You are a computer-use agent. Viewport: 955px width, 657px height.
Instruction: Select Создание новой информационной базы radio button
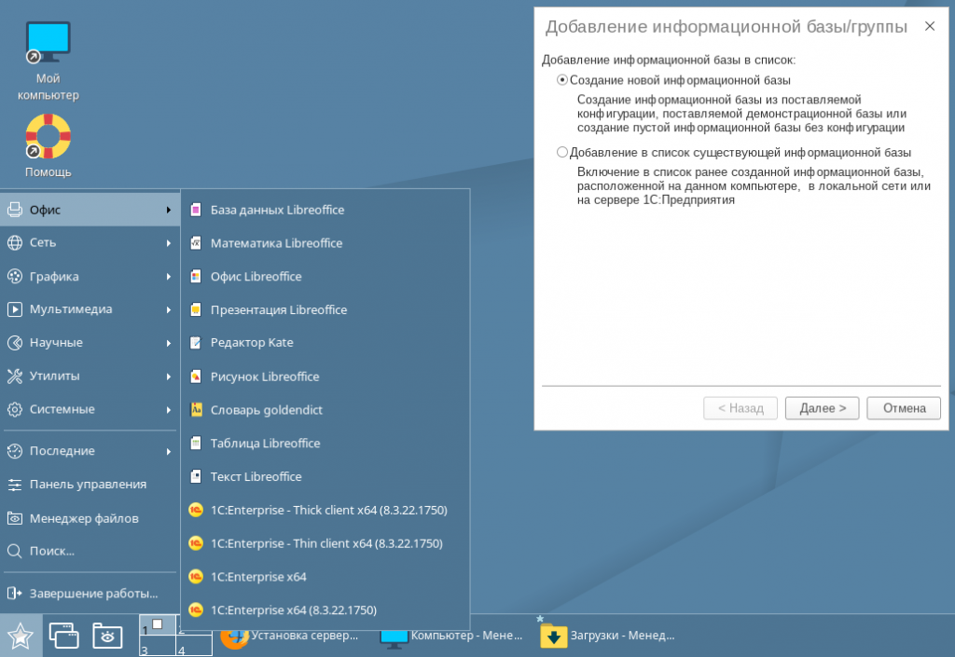pyautogui.click(x=562, y=80)
